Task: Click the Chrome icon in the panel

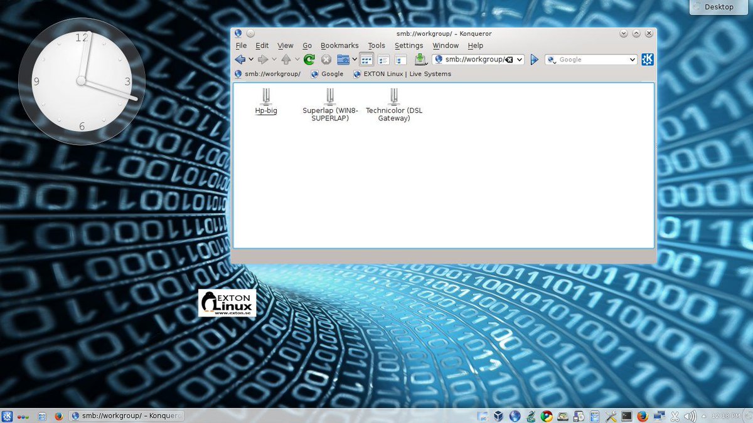Action: pyautogui.click(x=547, y=415)
